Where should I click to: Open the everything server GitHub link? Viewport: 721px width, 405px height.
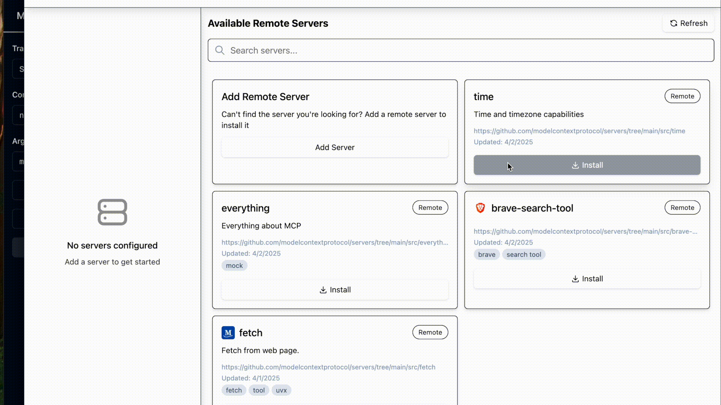tap(335, 242)
